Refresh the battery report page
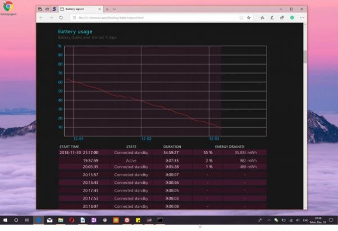 tap(61, 17)
